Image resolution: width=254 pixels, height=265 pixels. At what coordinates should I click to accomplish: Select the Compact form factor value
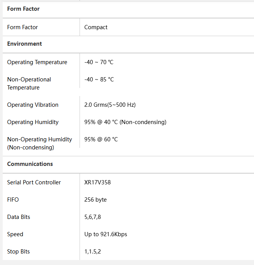[x=96, y=27]
